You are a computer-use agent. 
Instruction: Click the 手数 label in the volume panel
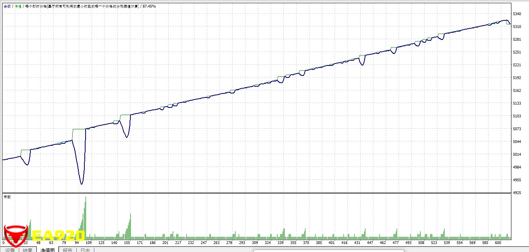click(7, 197)
